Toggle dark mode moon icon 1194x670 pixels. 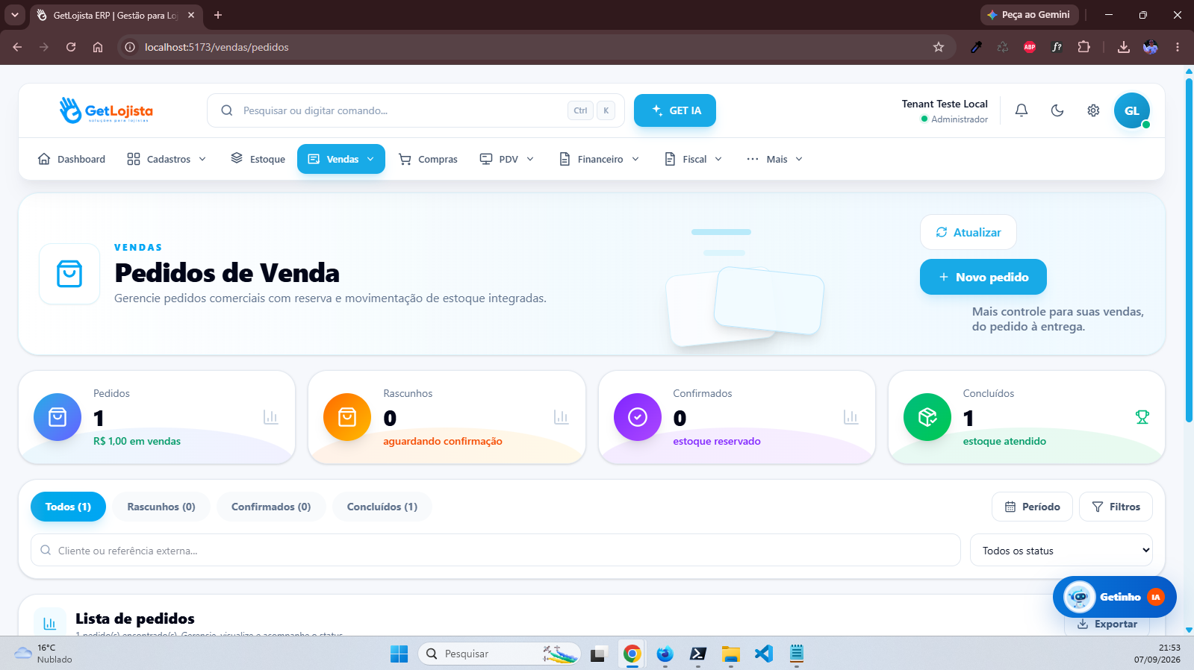(1057, 110)
